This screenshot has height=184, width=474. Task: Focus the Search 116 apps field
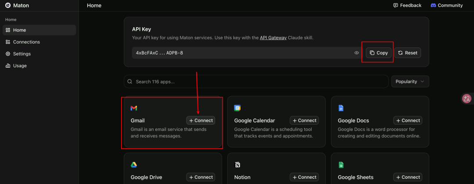(x=256, y=81)
